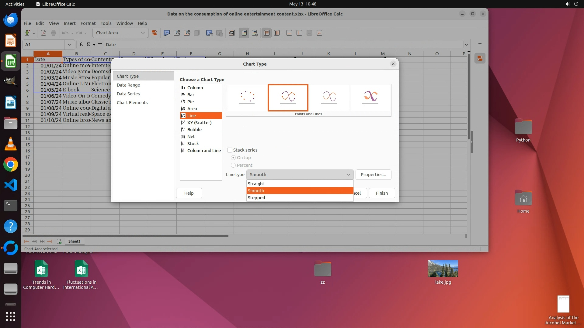Open Thunderbird from the dock
Viewport: 584px width, 328px height.
point(11,20)
